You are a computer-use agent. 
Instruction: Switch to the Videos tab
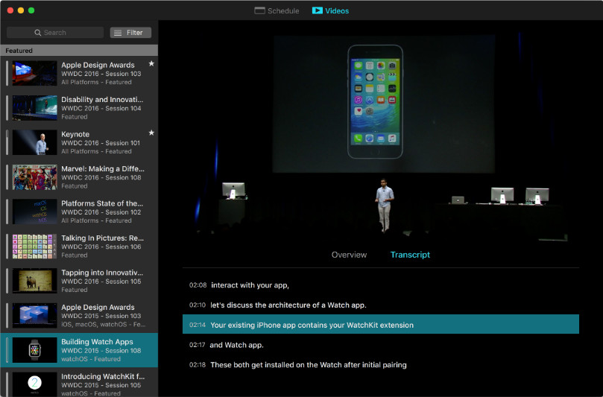pyautogui.click(x=331, y=10)
